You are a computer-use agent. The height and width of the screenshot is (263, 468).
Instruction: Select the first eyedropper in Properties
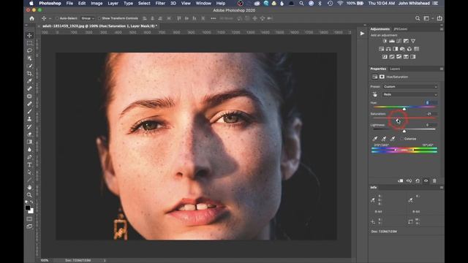pyautogui.click(x=375, y=139)
